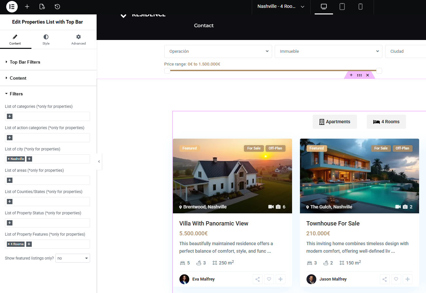Open the revision history icon
Screen dimensions: 426x293
pyautogui.click(x=57, y=7)
